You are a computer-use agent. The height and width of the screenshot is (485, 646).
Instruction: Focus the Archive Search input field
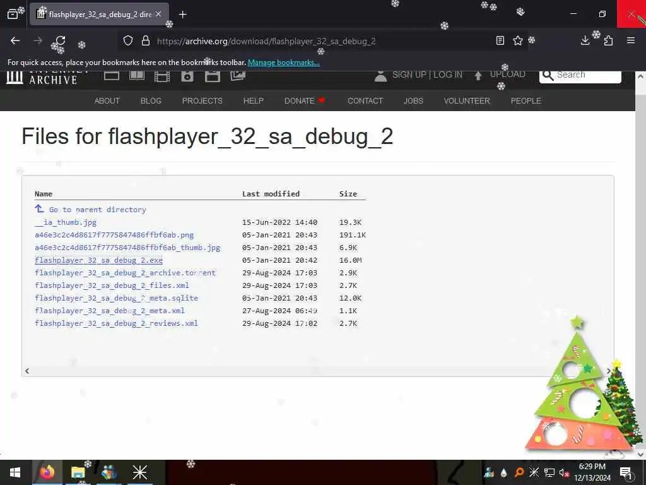click(580, 76)
